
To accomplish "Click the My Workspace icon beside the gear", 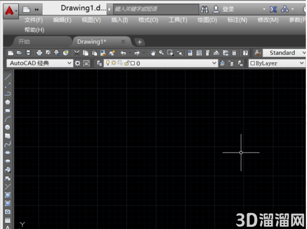I will pyautogui.click(x=86, y=63).
